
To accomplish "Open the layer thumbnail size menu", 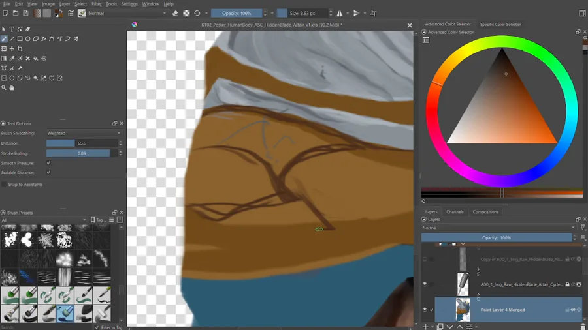I will click(583, 237).
